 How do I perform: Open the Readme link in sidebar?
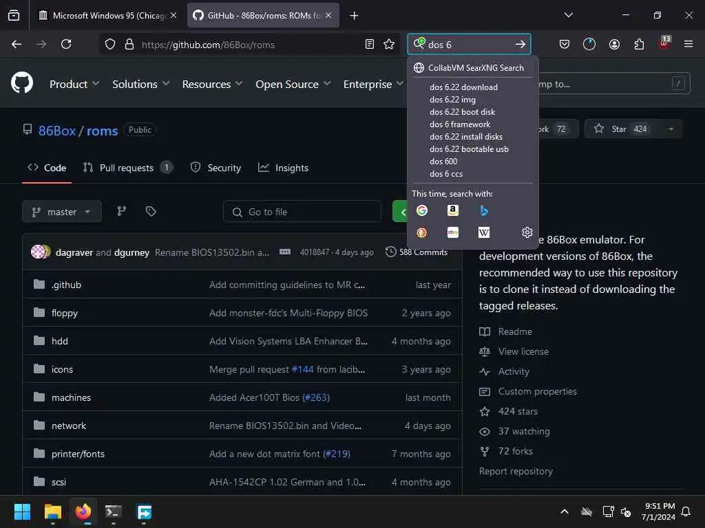[x=515, y=331]
